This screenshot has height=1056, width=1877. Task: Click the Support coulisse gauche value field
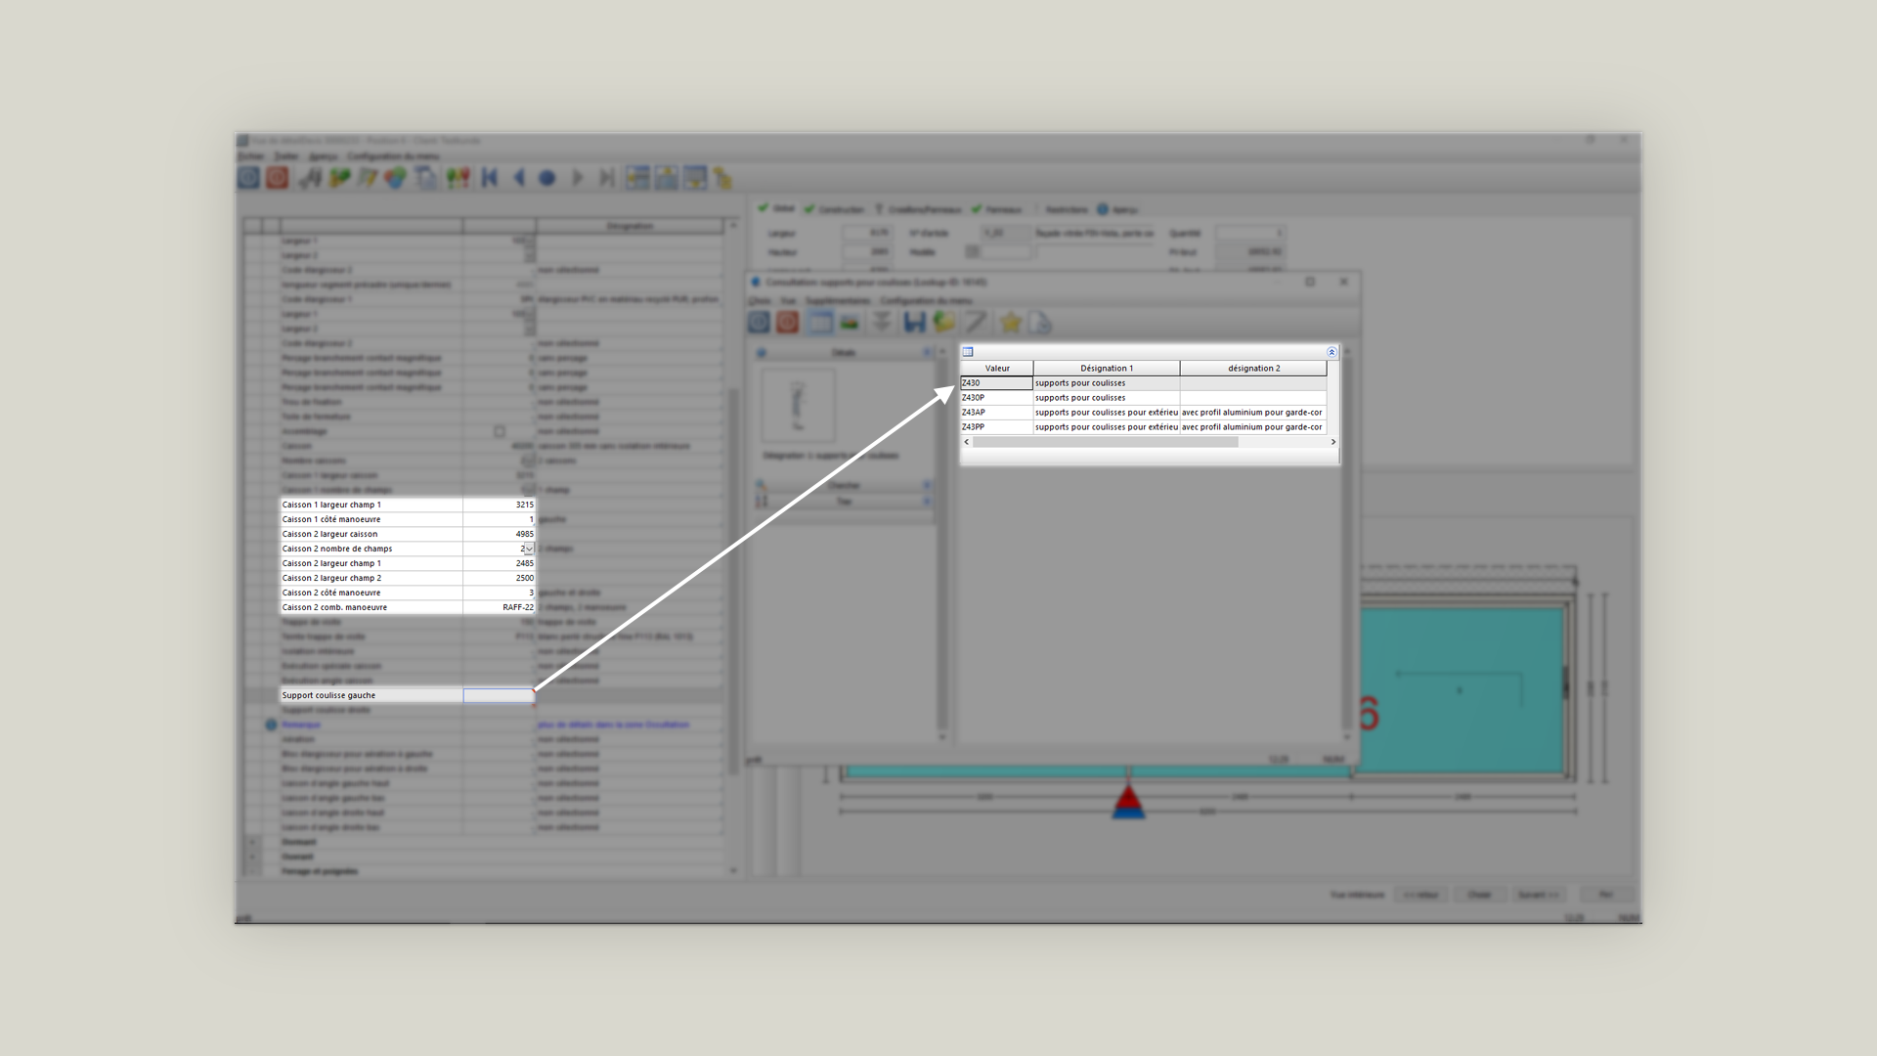(499, 695)
